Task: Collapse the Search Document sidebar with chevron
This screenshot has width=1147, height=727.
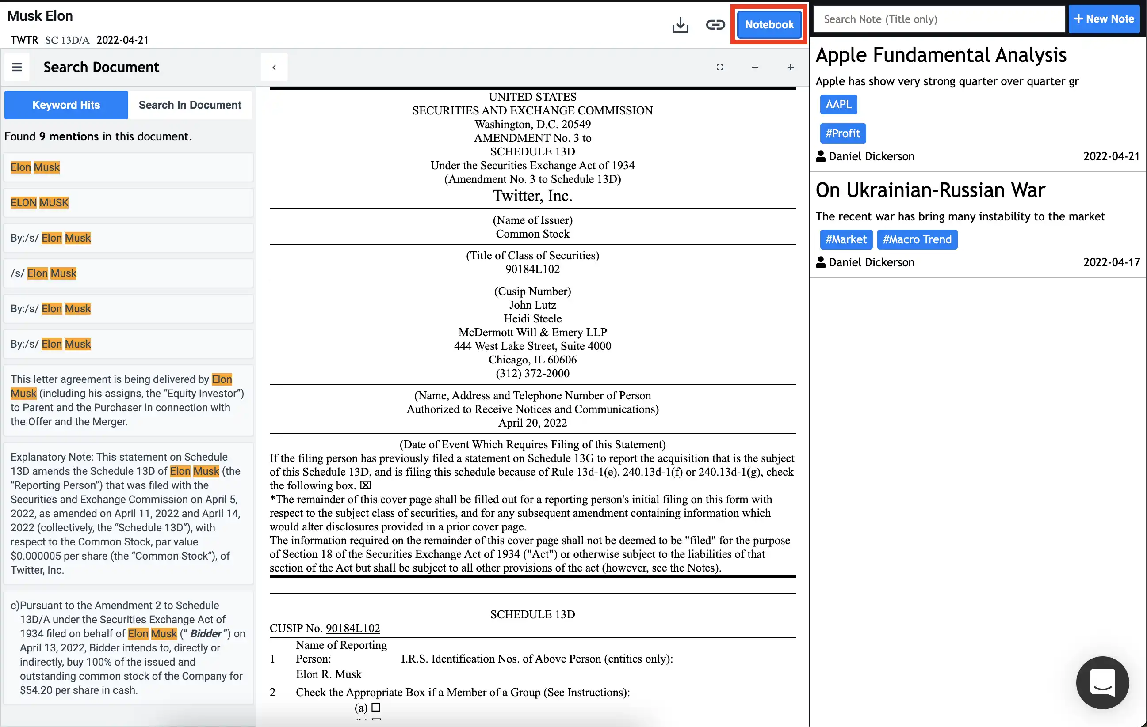Action: point(274,67)
